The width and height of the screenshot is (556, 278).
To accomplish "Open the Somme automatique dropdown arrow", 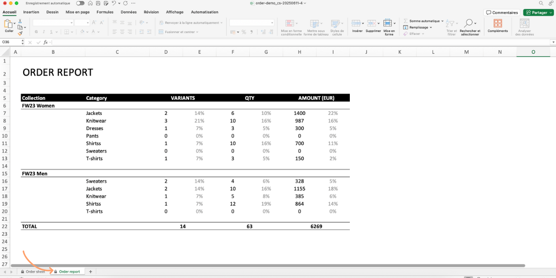I will point(442,21).
